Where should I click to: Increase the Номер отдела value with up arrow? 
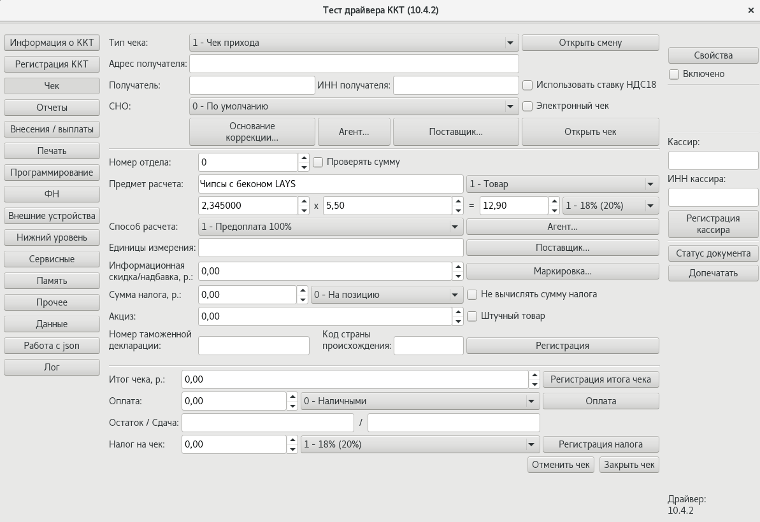point(304,158)
